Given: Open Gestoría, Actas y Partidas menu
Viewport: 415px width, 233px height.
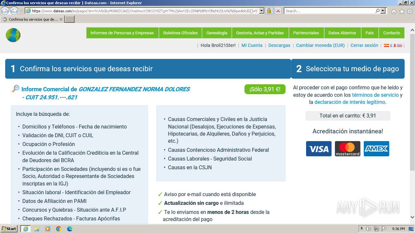Looking at the screenshot, I should coord(260,33).
